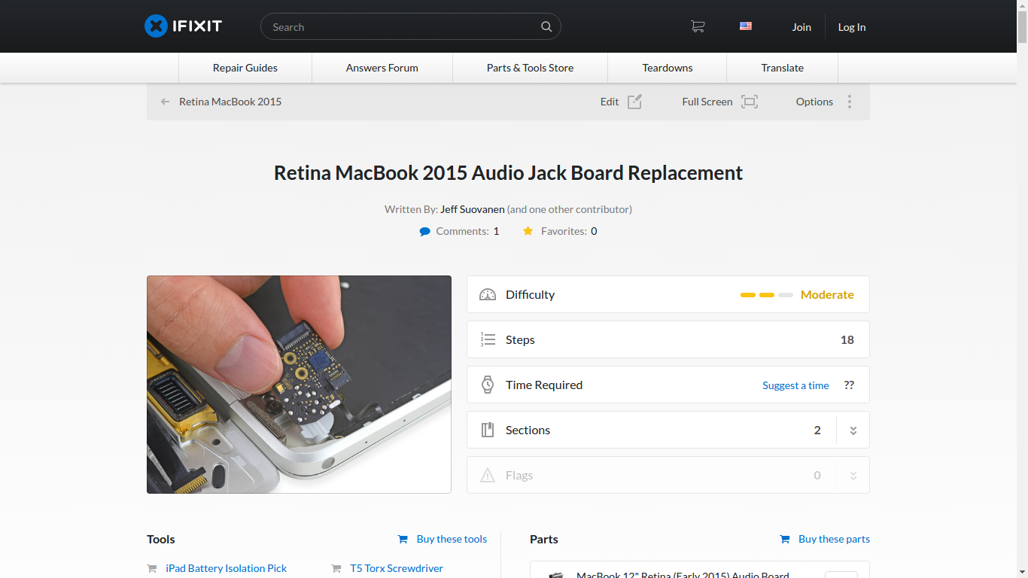Click the Buy these tools link
1028x578 pixels.
[x=452, y=539]
